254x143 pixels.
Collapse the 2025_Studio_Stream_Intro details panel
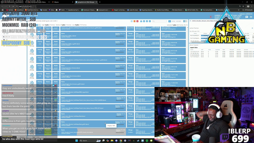(x=190, y=21)
